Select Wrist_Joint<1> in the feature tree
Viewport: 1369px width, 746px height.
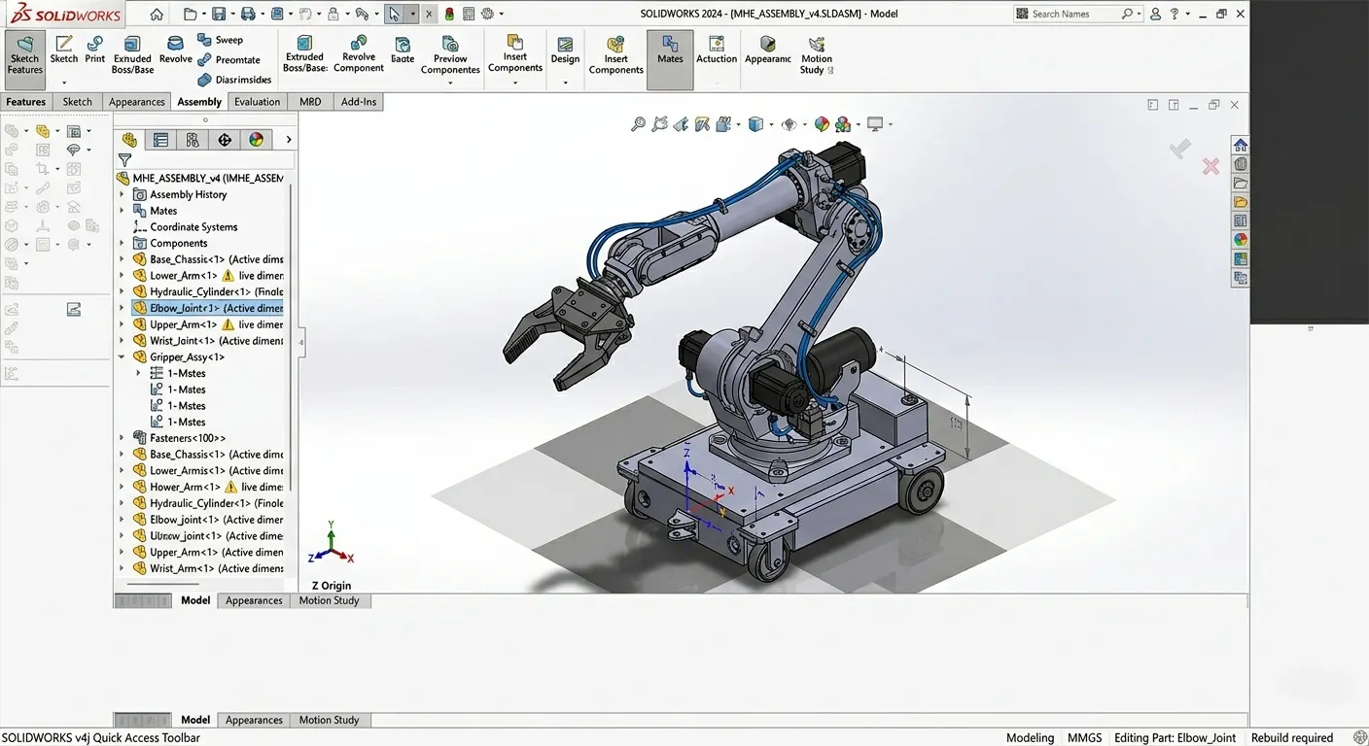[x=208, y=341]
